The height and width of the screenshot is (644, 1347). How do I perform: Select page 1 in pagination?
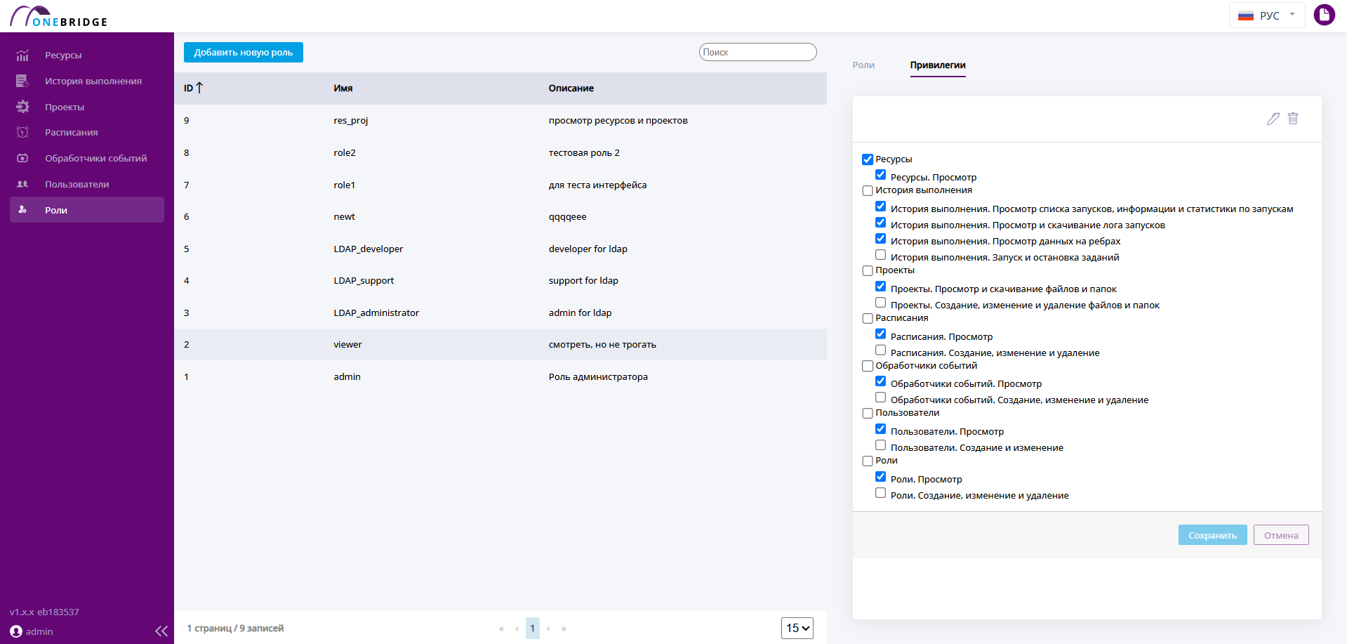[x=532, y=629]
